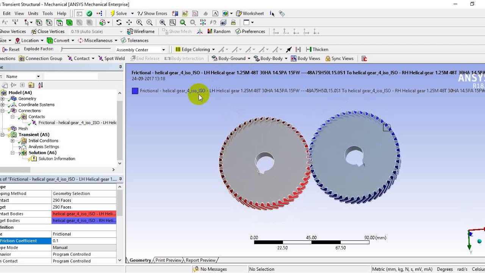Open the Assembly Center dropdown

click(x=163, y=50)
